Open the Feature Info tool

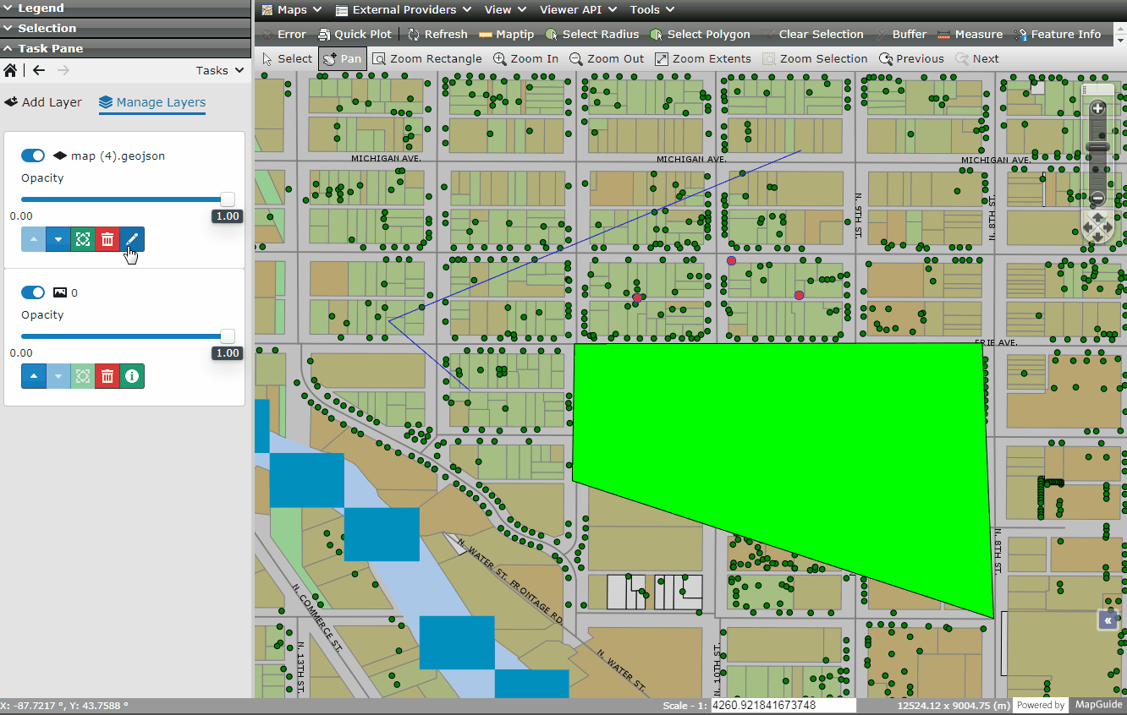pyautogui.click(x=1058, y=35)
